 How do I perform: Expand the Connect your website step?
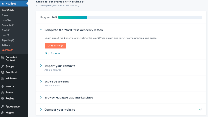pos(41,109)
